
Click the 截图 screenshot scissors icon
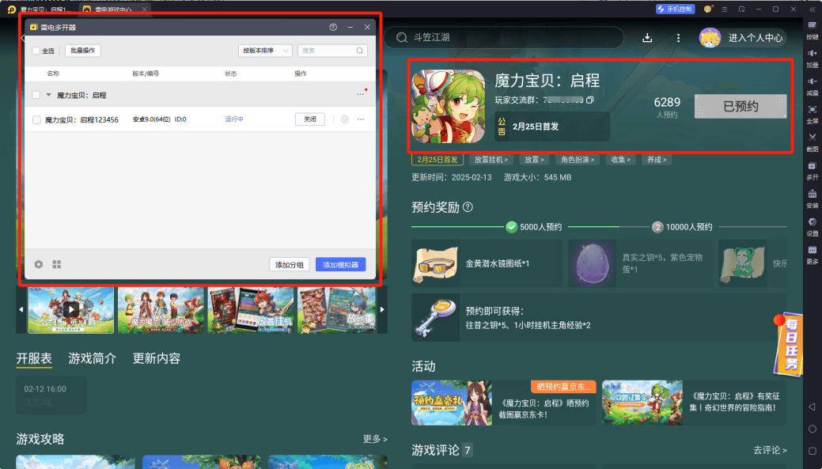(x=812, y=139)
